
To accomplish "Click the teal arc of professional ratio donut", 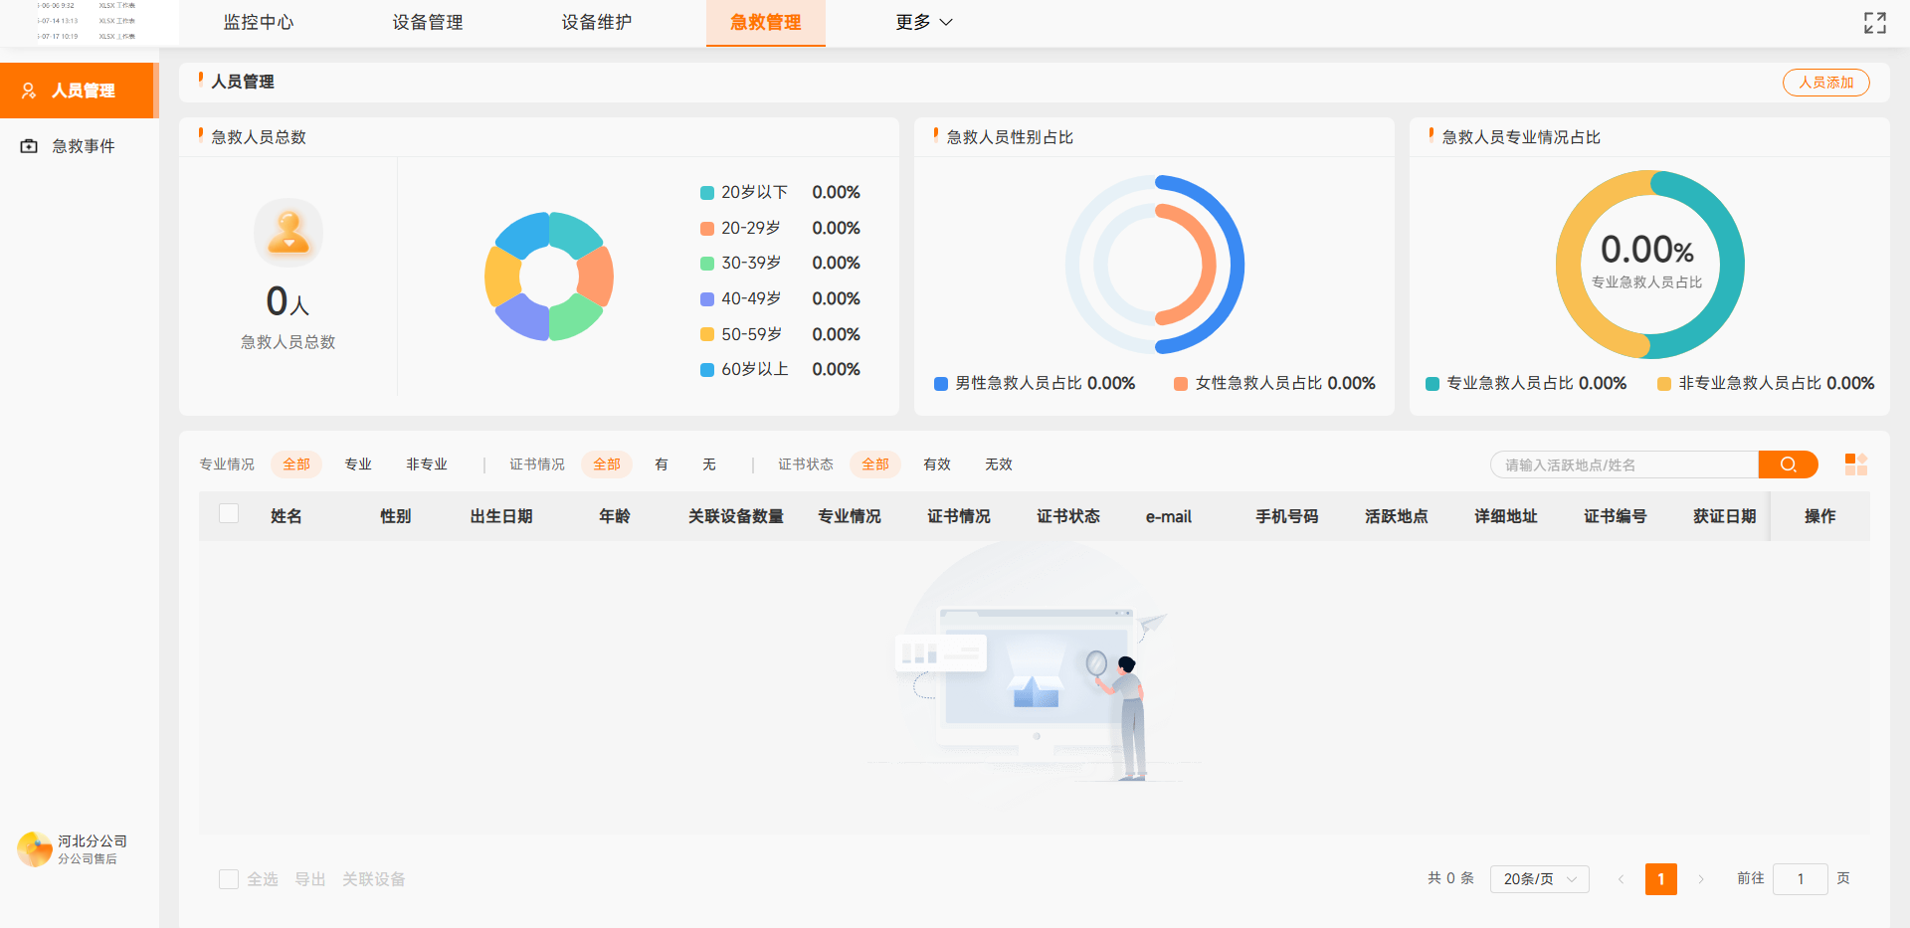I will point(1732,265).
